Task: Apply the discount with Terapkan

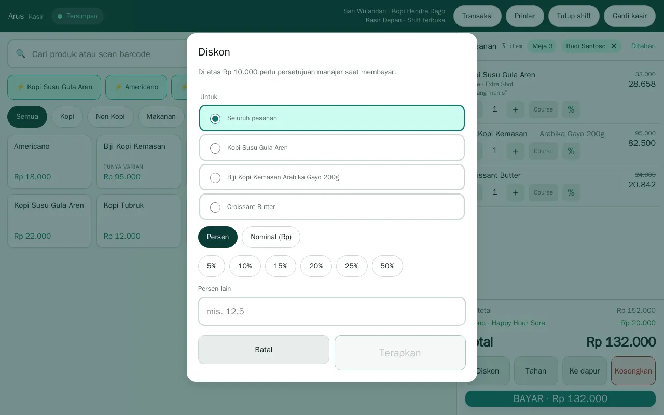Action: point(400,353)
